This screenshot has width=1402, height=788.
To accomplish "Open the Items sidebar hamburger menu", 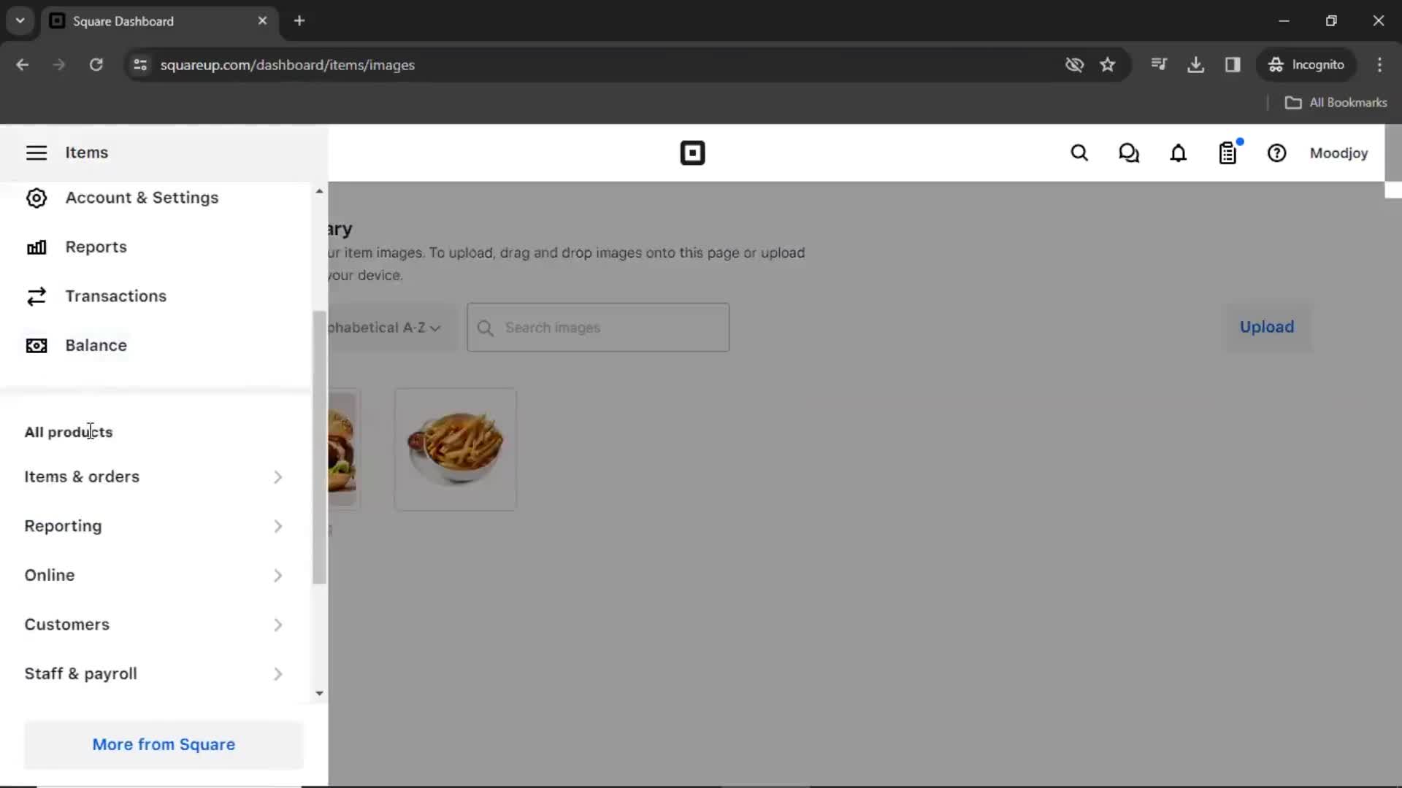I will coord(36,152).
